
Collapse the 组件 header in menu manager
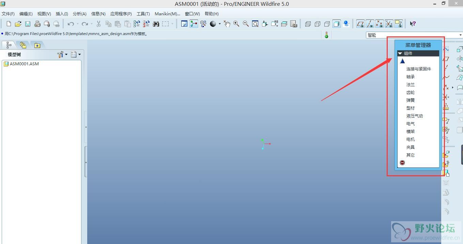[418, 53]
